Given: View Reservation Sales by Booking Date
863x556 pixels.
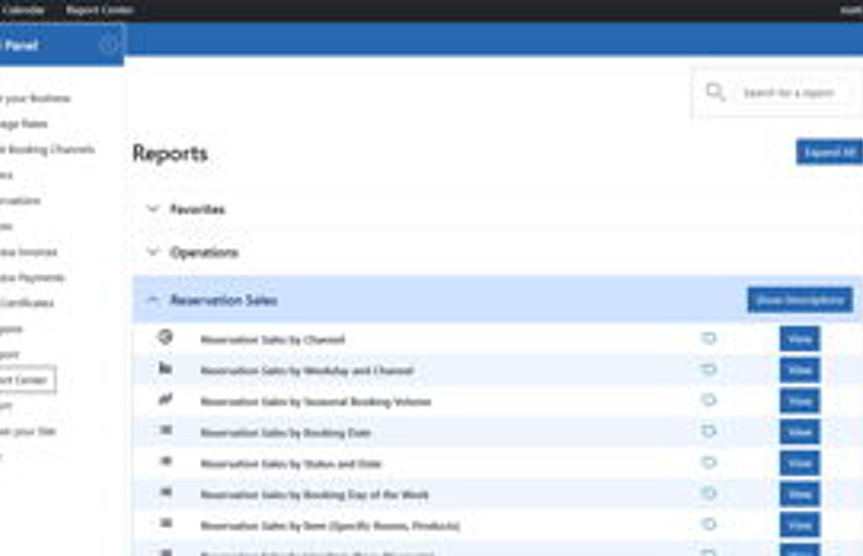Looking at the screenshot, I should [799, 432].
